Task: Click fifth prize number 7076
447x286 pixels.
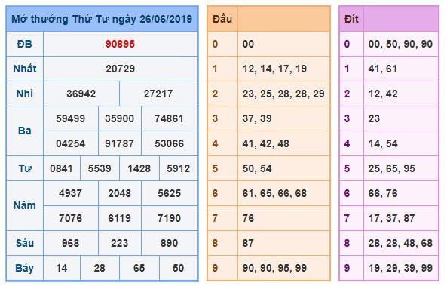Action: click(x=70, y=218)
